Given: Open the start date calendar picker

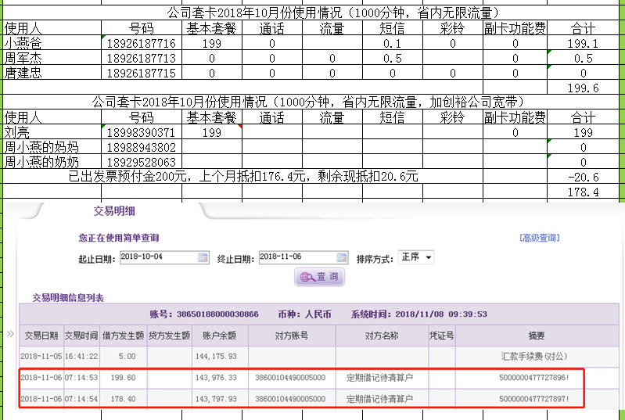Looking at the screenshot, I should click(203, 258).
